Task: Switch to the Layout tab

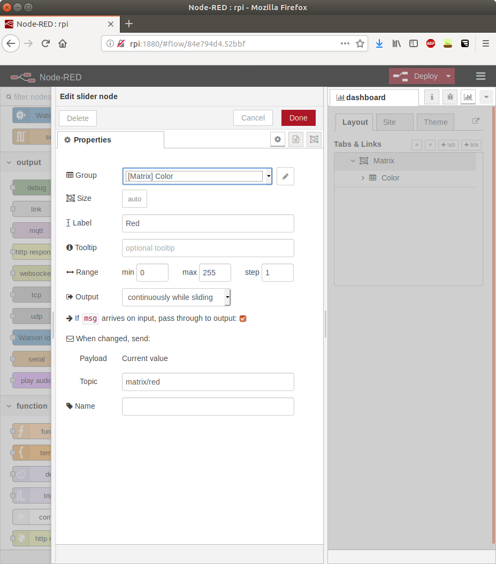Action: pos(354,122)
